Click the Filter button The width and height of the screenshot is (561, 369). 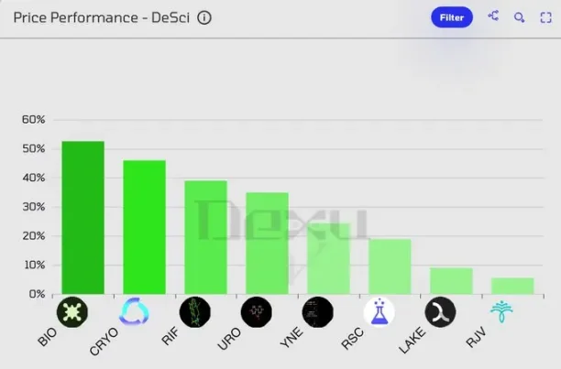(x=451, y=17)
